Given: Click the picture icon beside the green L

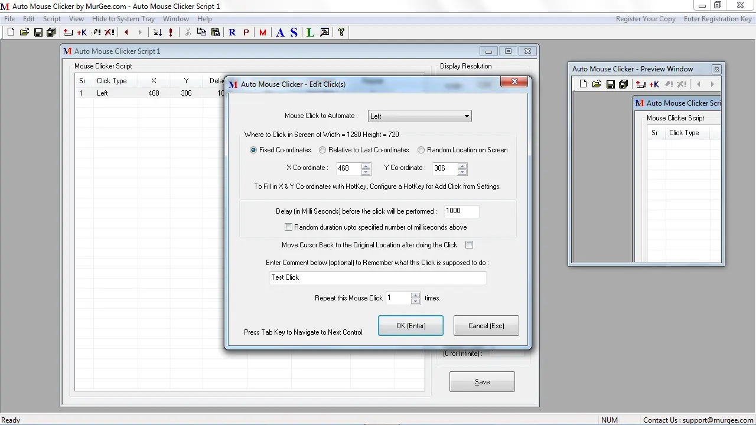Looking at the screenshot, I should click(x=324, y=32).
